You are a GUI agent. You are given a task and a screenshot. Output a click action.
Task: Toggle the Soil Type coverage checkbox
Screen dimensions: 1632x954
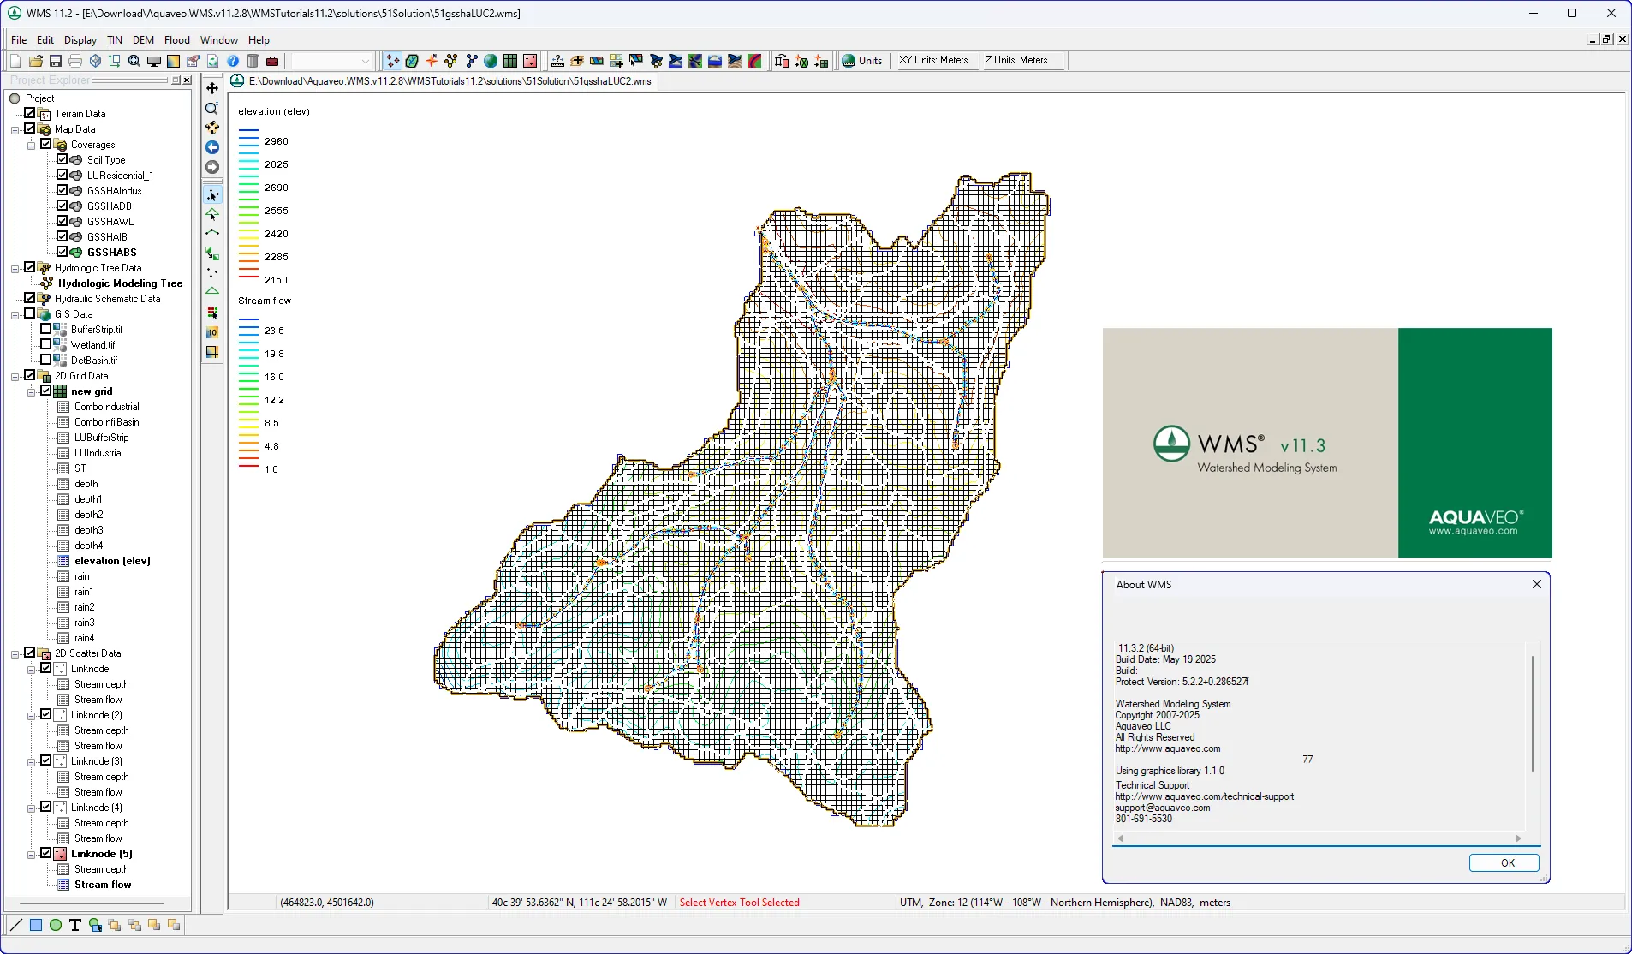point(63,159)
